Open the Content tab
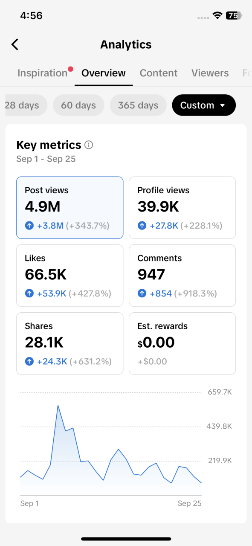This screenshot has width=252, height=546. pyautogui.click(x=159, y=73)
